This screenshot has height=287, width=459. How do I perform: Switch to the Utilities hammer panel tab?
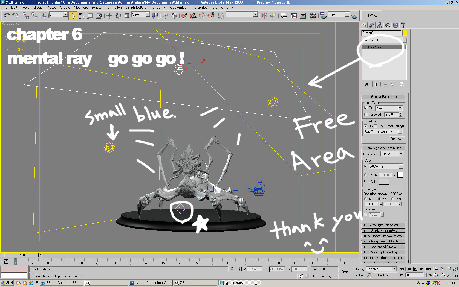[403, 25]
